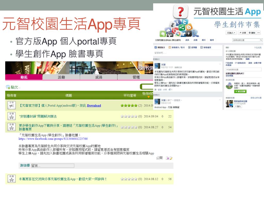Click in the 留言 comment input field

point(53,166)
